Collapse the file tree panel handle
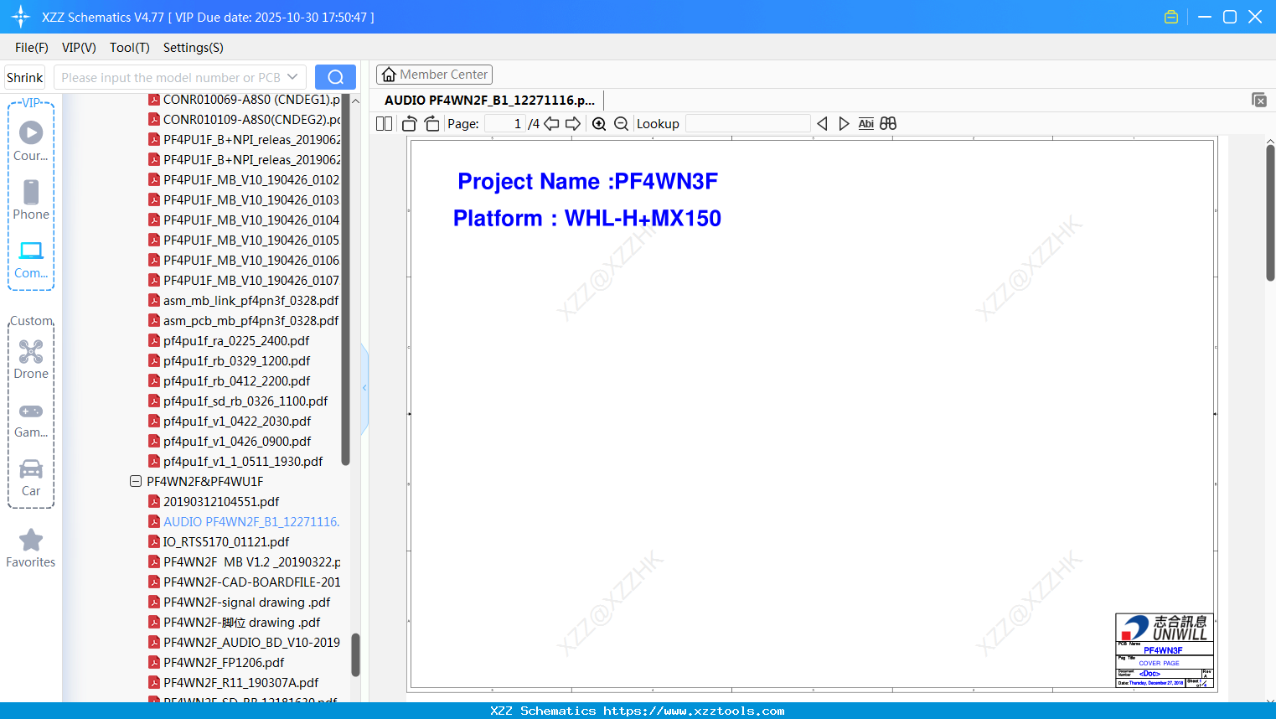The height and width of the screenshot is (719, 1276). (x=364, y=388)
